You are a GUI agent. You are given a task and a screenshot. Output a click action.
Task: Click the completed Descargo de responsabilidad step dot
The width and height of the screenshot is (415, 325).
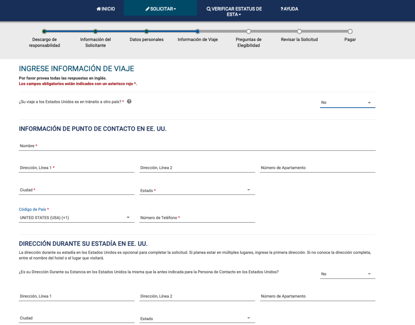click(44, 31)
